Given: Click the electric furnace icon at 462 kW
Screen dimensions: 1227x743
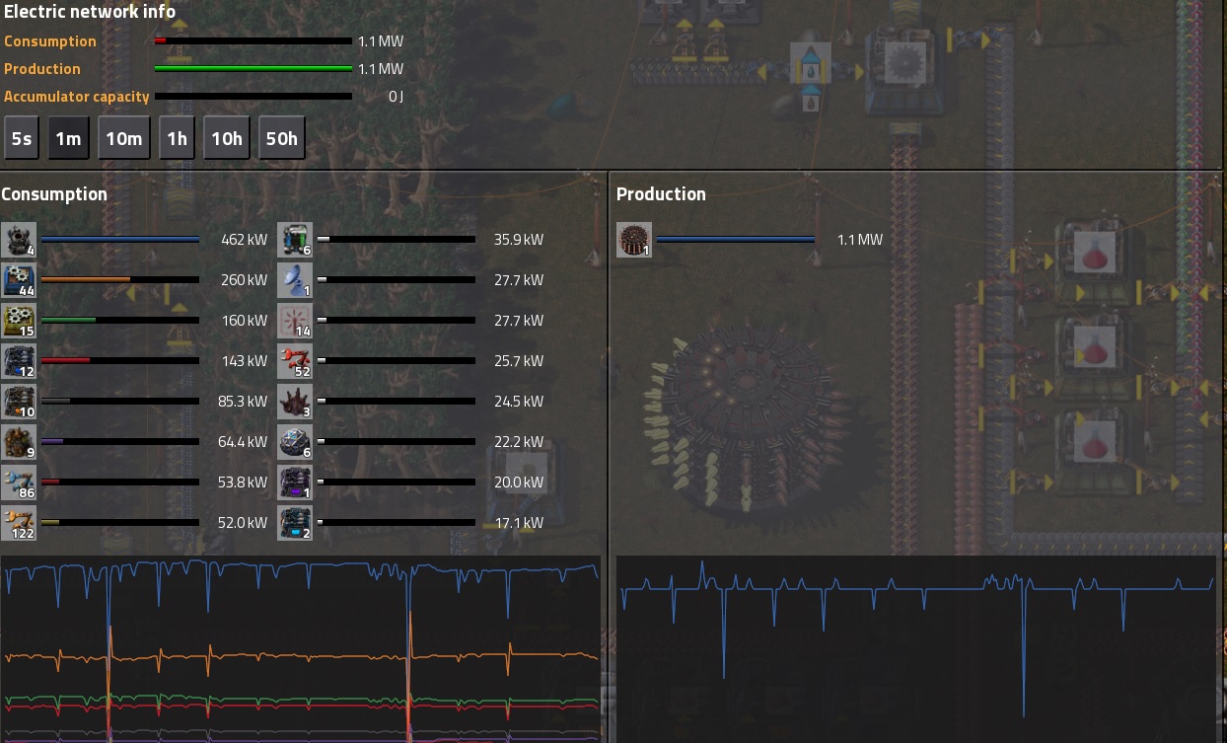Looking at the screenshot, I should pos(19,240).
